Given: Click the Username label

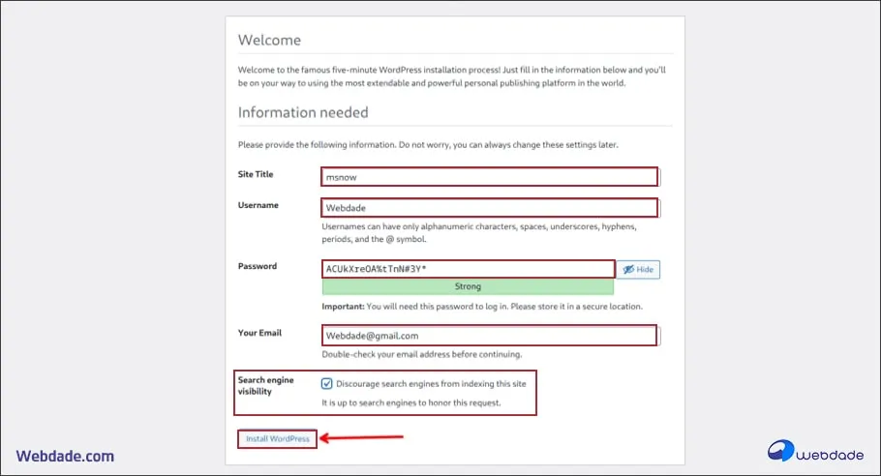Looking at the screenshot, I should pos(258,205).
